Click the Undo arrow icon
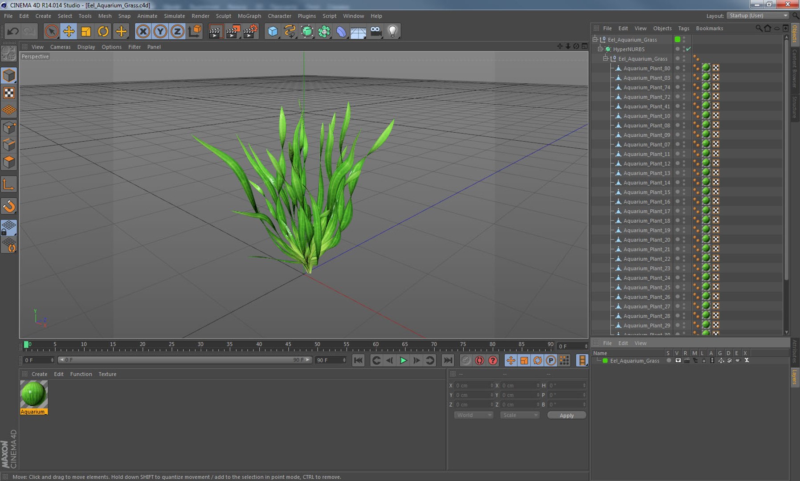This screenshot has width=800, height=481. pyautogui.click(x=13, y=31)
